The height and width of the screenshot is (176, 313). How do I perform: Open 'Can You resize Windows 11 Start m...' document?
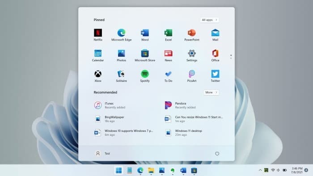[194, 119]
